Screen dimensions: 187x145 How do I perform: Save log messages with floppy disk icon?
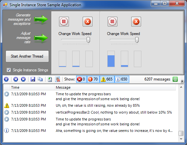(33, 79)
